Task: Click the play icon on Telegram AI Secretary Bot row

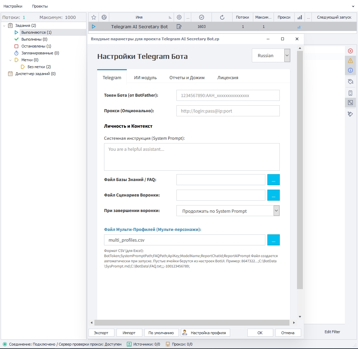Action: pyautogui.click(x=94, y=27)
